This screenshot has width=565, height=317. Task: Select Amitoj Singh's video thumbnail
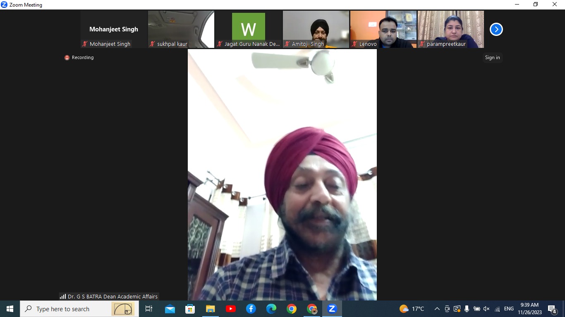pyautogui.click(x=316, y=29)
